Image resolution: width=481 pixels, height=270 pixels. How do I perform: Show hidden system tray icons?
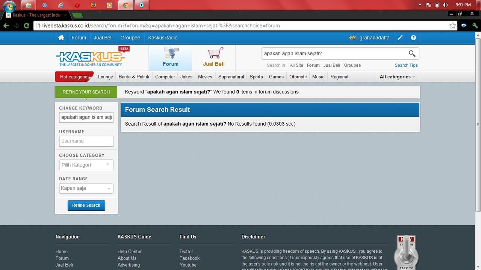coord(420,5)
